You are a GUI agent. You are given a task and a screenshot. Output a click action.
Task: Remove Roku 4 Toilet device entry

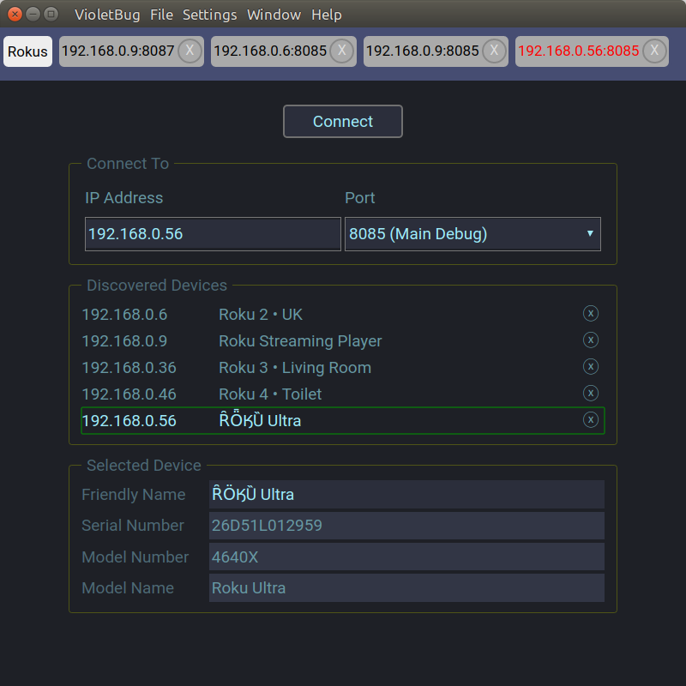tap(591, 394)
